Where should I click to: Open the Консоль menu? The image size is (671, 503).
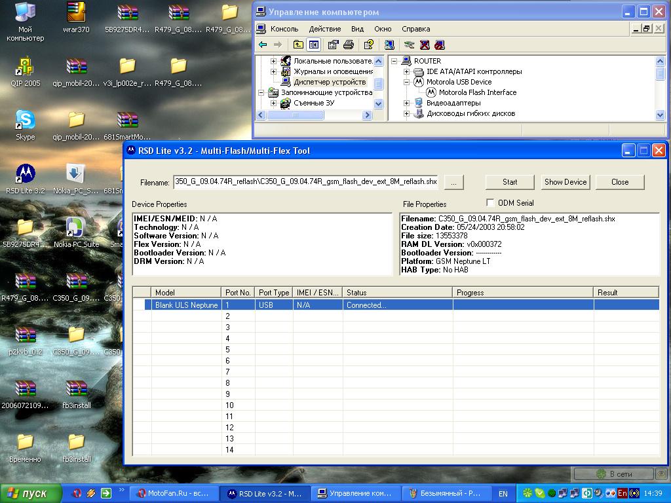(284, 29)
